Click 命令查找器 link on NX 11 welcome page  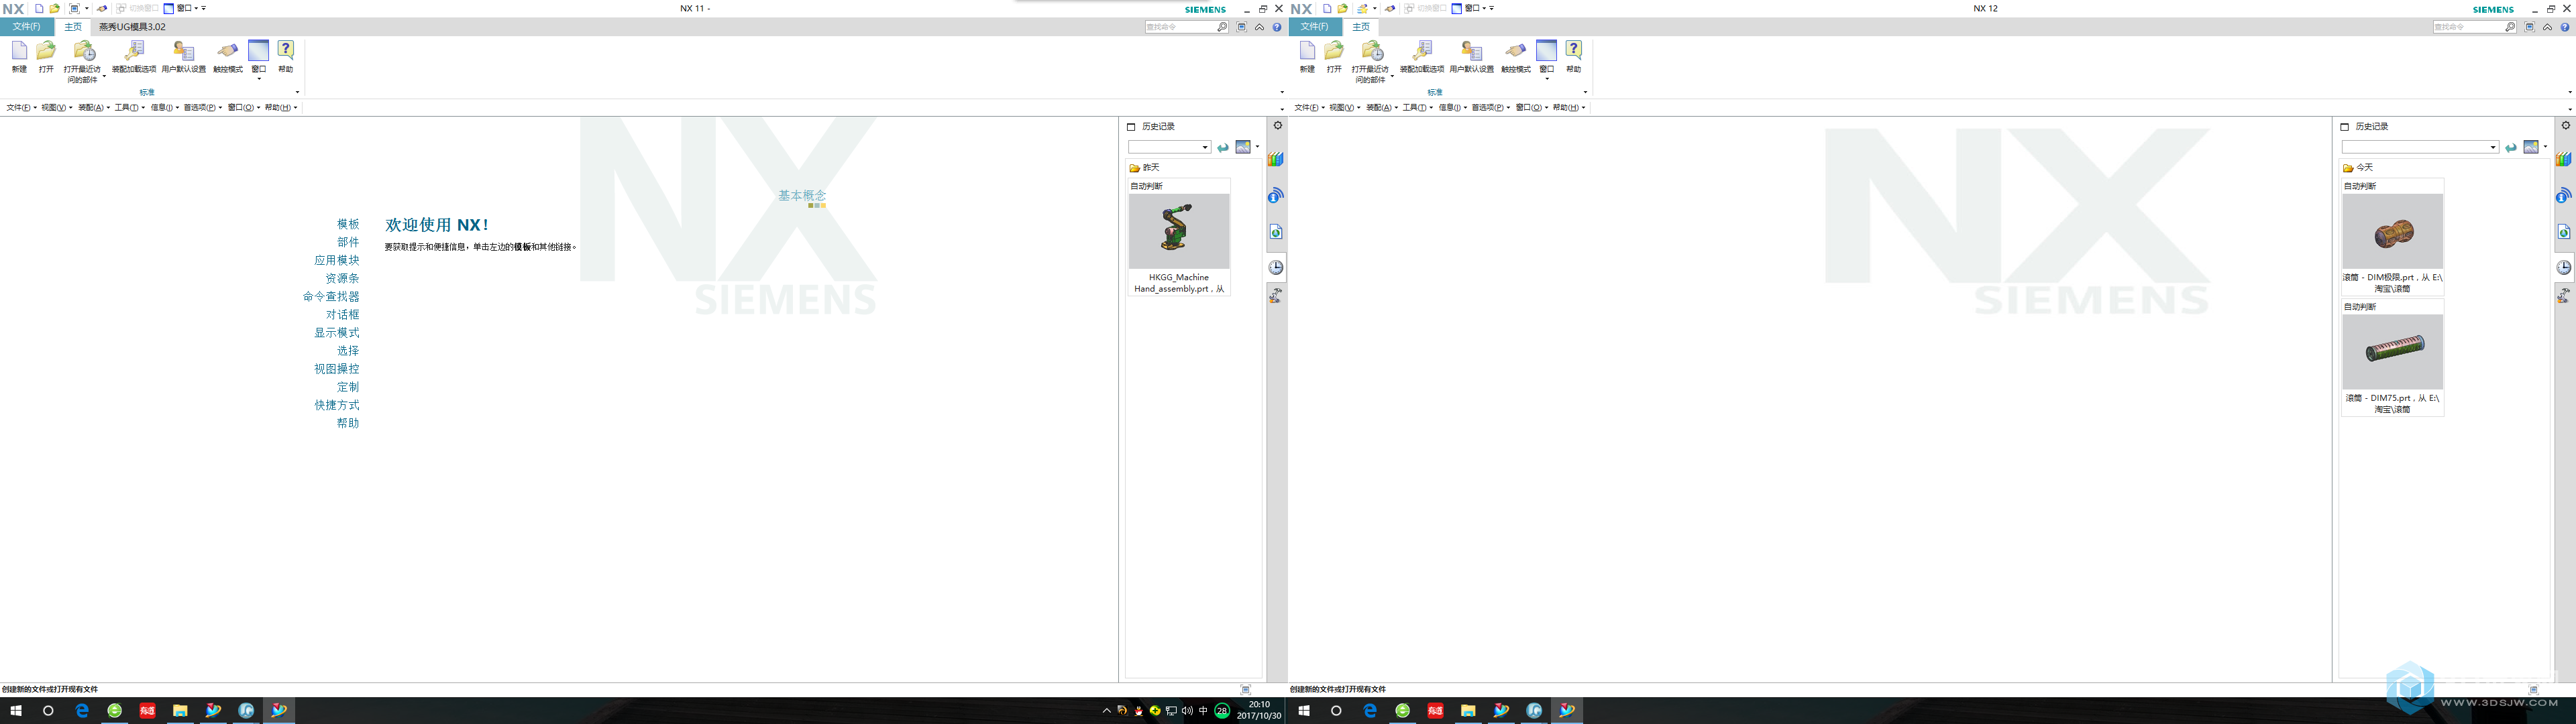click(331, 297)
